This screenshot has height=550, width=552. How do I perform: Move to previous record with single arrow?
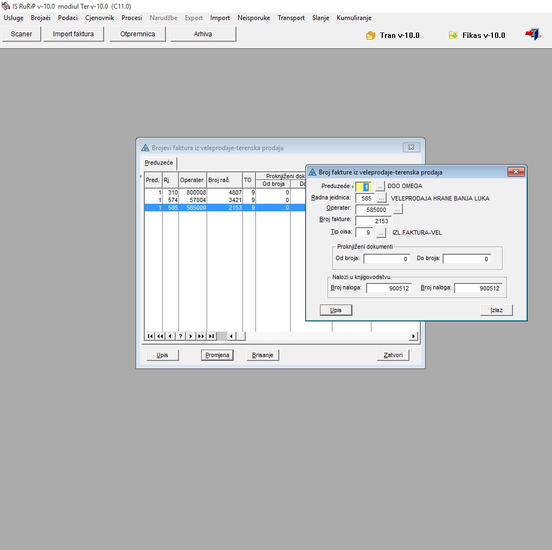click(x=170, y=336)
